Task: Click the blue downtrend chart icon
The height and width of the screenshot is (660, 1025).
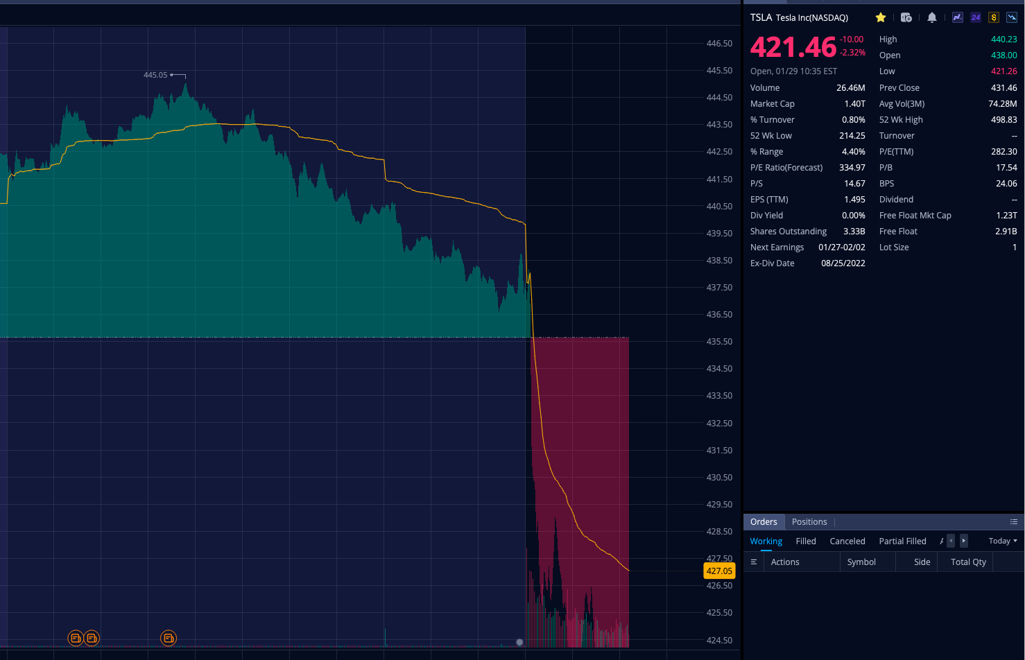Action: pyautogui.click(x=1012, y=17)
